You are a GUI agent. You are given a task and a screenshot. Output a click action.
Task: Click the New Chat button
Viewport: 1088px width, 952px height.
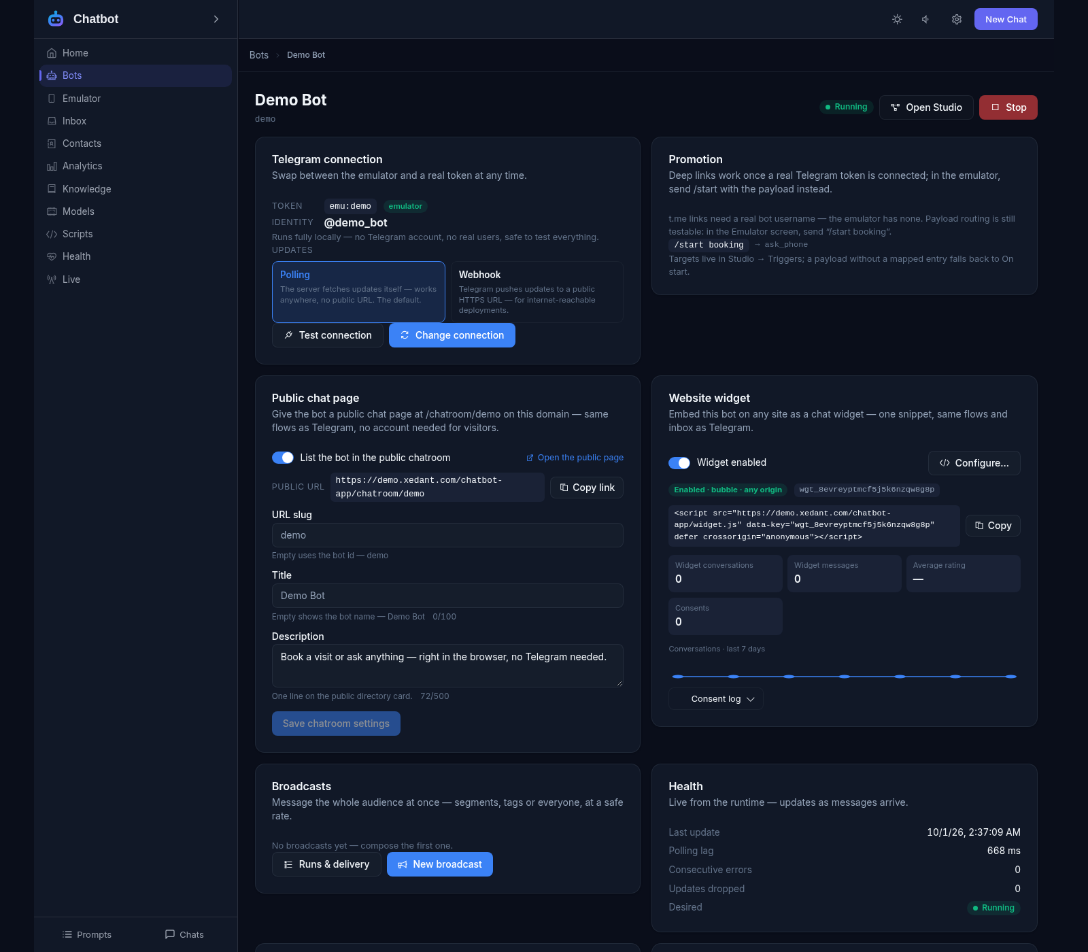click(1006, 19)
